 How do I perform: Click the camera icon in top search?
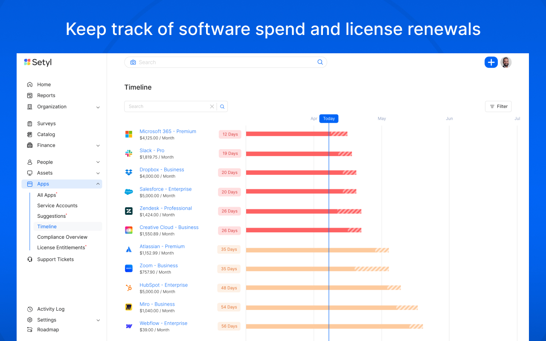coord(133,62)
